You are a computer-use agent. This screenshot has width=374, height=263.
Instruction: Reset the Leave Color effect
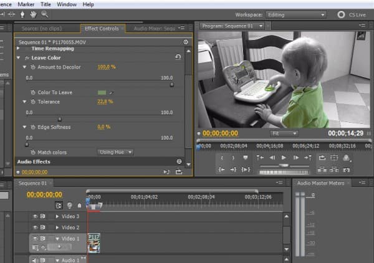pyautogui.click(x=180, y=57)
